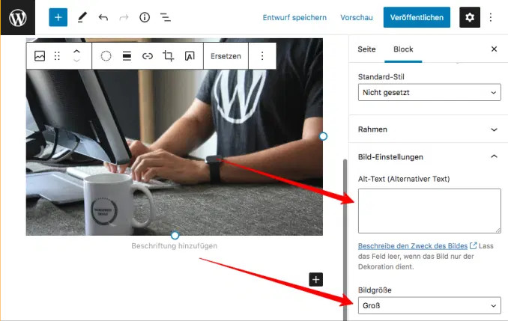508x321 pixels.
Task: Click the WordPress logo icon
Action: click(17, 17)
